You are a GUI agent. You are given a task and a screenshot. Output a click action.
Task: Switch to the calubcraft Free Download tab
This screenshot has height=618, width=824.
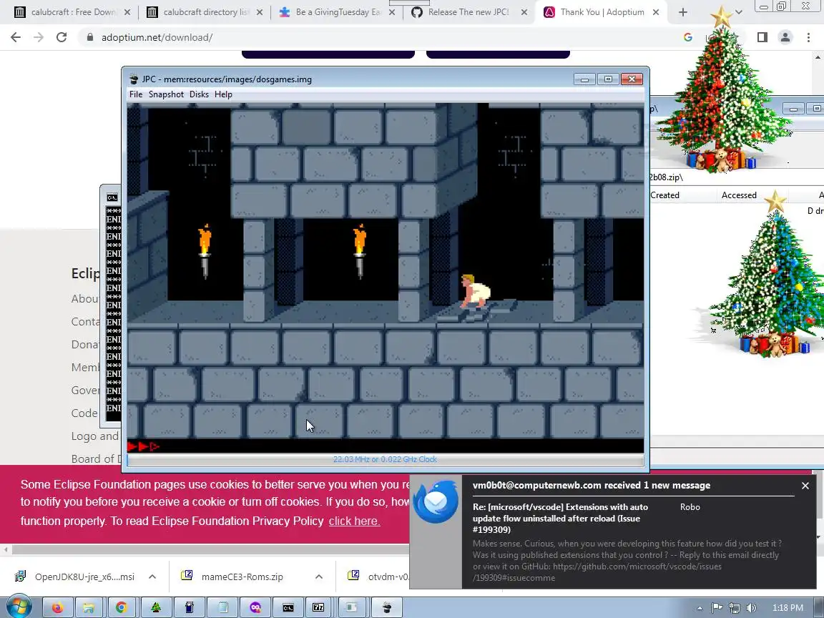[x=72, y=11]
